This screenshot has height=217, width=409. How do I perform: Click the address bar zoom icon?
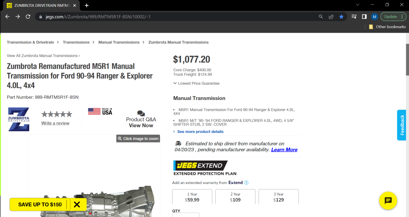tap(321, 16)
